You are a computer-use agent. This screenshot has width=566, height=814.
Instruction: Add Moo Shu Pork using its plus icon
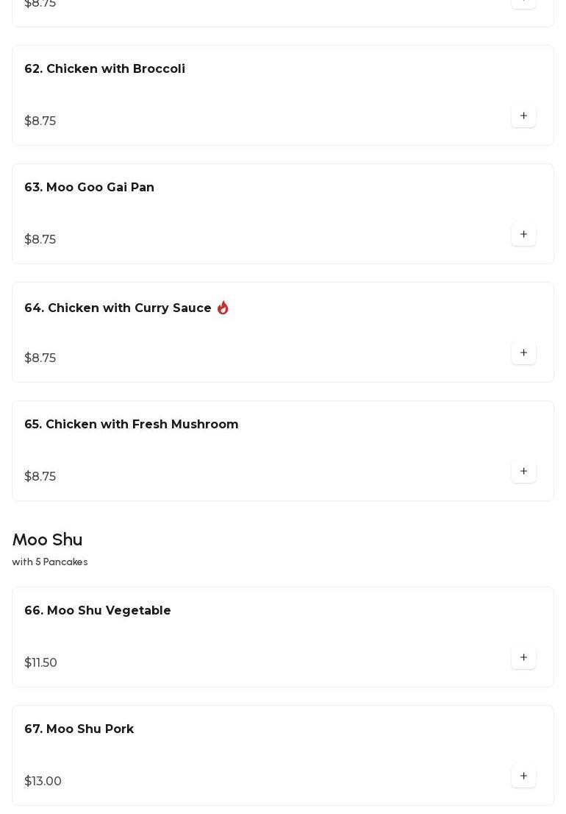click(x=523, y=776)
